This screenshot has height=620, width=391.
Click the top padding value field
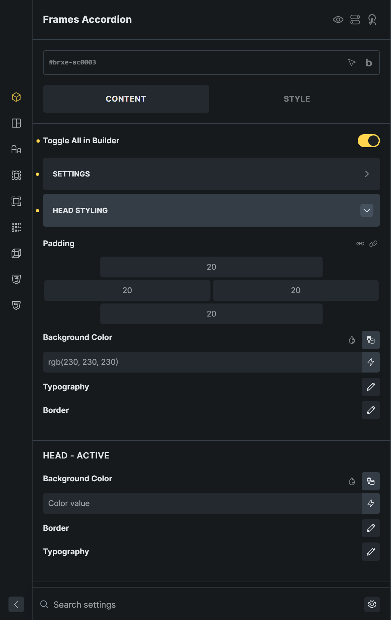[x=211, y=267]
